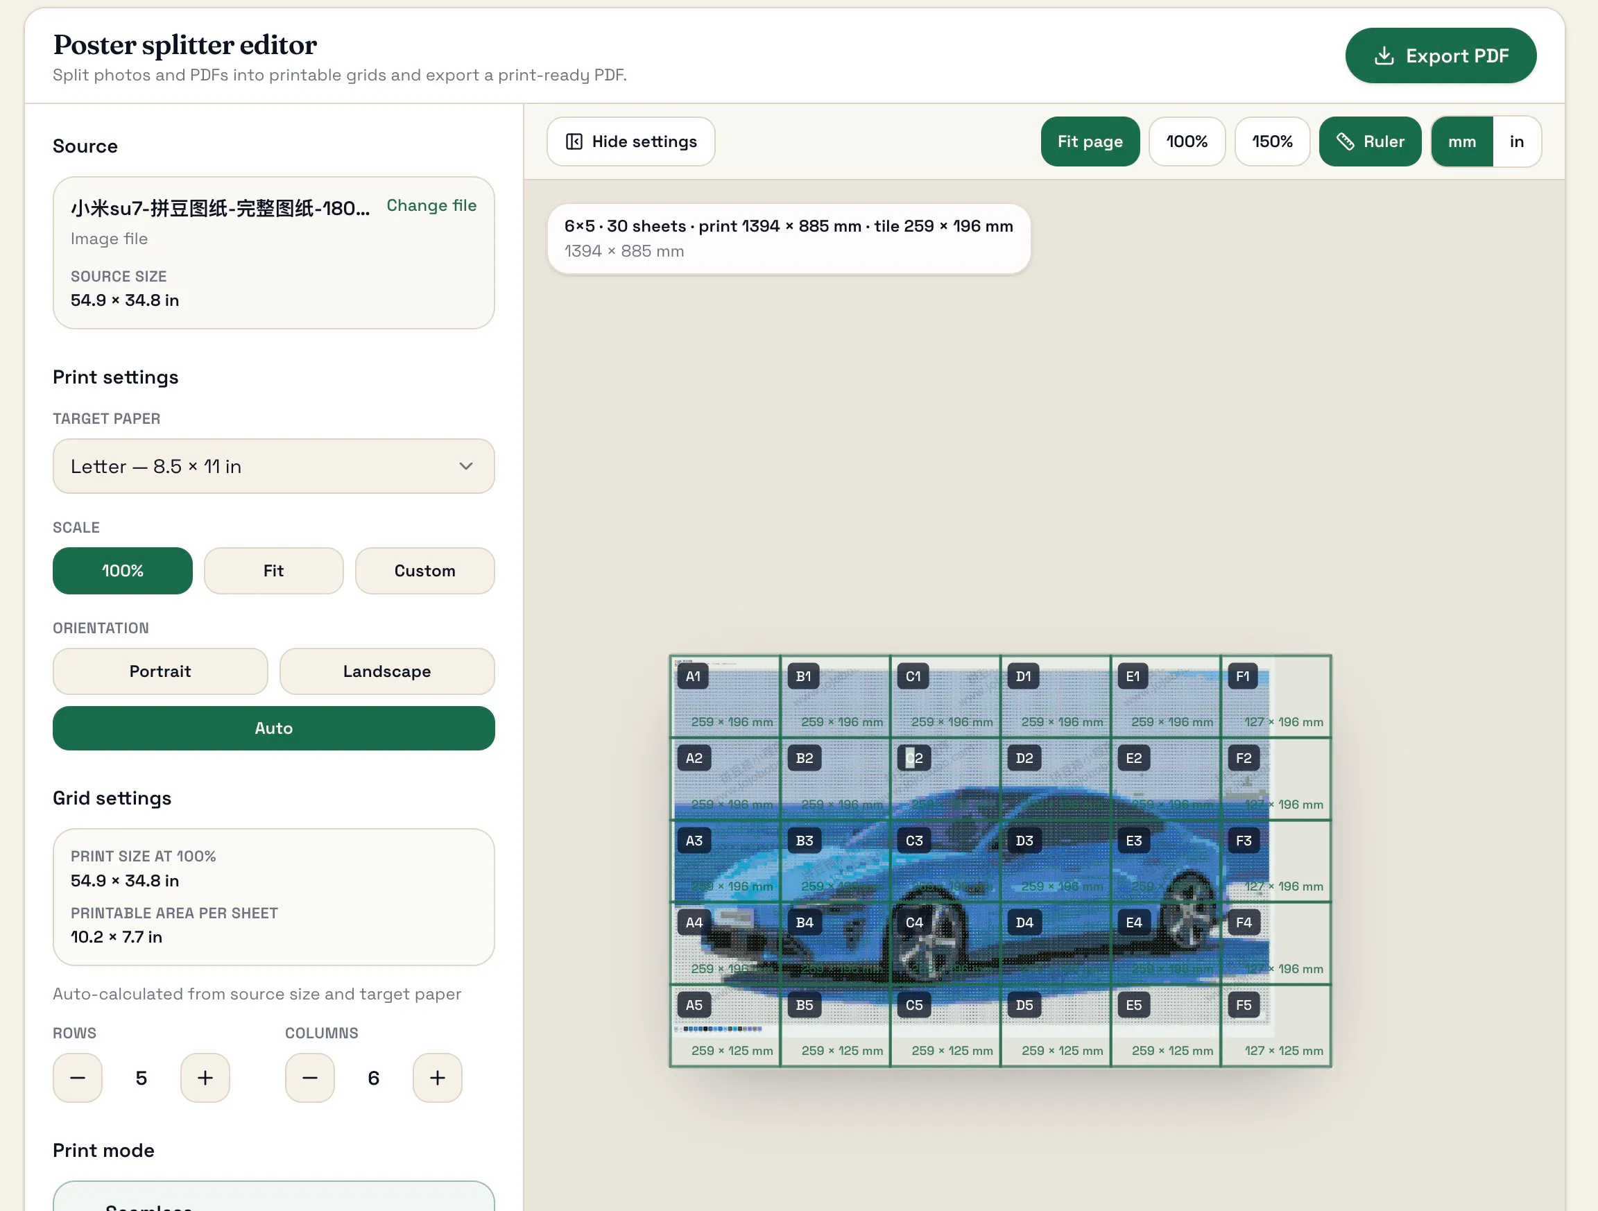Toggle the Ruler button label
Viewport: 1598px width, 1211px height.
[1384, 141]
